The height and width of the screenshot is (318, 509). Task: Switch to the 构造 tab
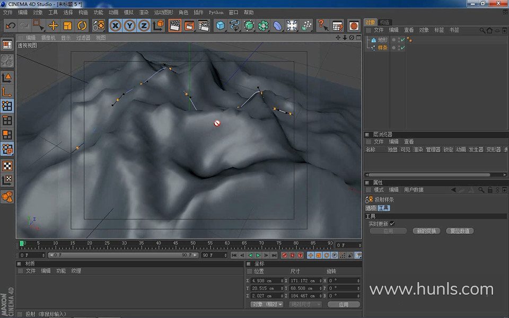385,22
